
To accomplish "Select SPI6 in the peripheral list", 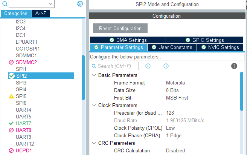I will point(21,103).
